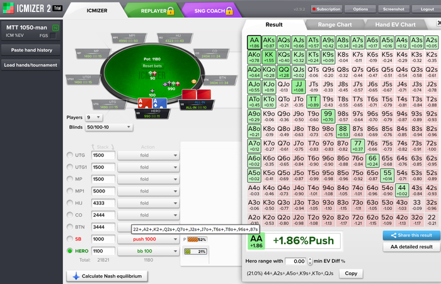The width and height of the screenshot is (441, 284).
Task: Click the Options button
Action: pyautogui.click(x=360, y=9)
